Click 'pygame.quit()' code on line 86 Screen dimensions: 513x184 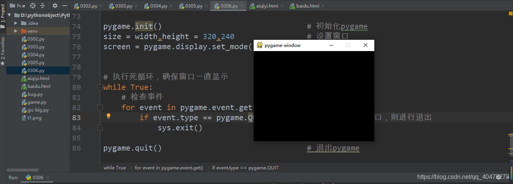tap(132, 148)
